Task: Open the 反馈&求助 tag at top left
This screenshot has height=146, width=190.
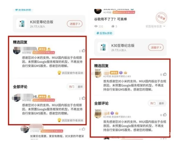Action: point(23,10)
